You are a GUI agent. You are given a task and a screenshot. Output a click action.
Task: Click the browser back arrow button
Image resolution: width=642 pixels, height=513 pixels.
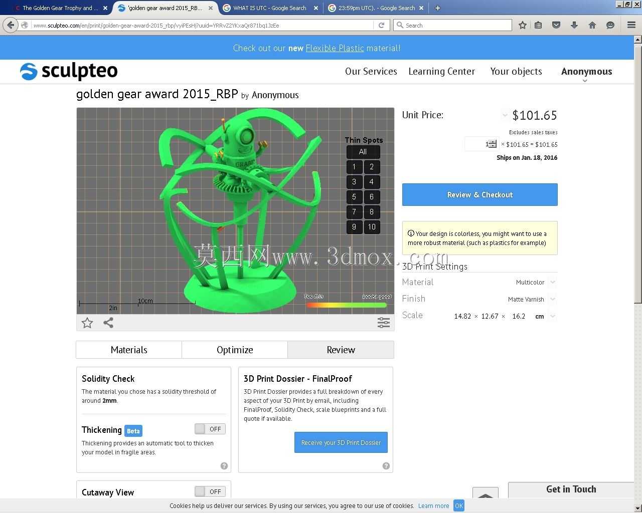[11, 25]
